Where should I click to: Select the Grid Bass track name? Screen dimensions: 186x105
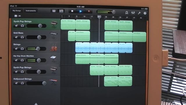pyautogui.click(x=18, y=33)
